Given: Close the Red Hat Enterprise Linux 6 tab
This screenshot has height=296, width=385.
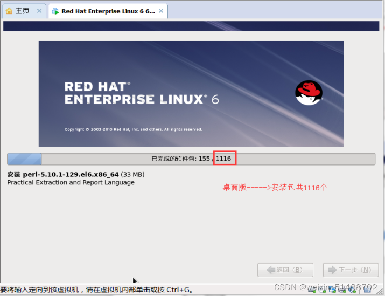Looking at the screenshot, I should click(161, 11).
